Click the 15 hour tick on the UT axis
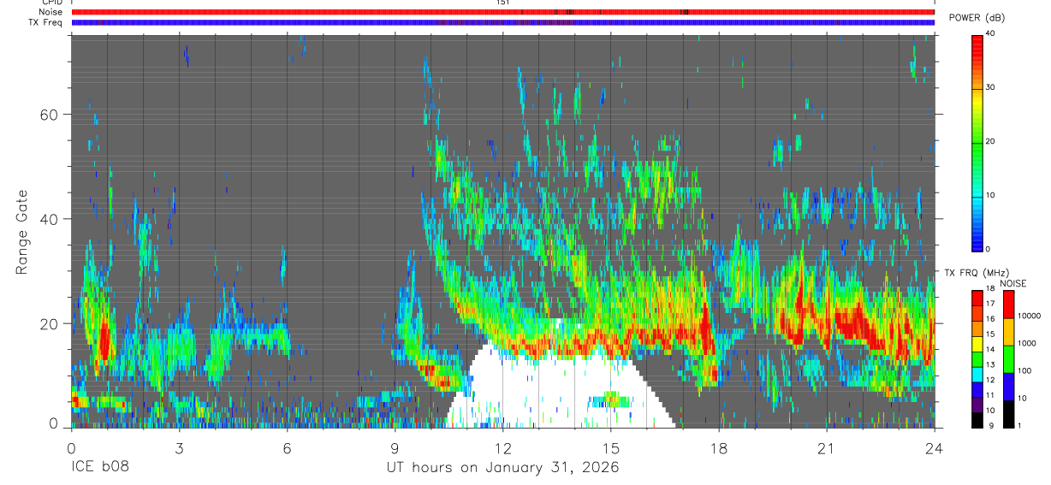Image resolution: width=1051 pixels, height=485 pixels. (x=610, y=447)
